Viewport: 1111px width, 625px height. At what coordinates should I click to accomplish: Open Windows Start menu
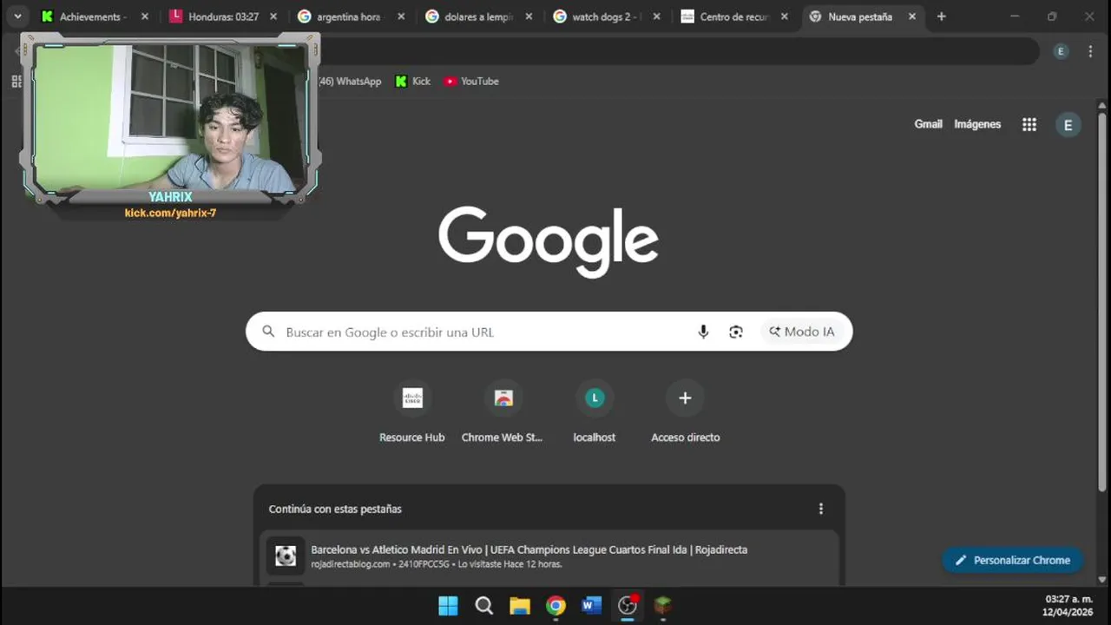(448, 606)
